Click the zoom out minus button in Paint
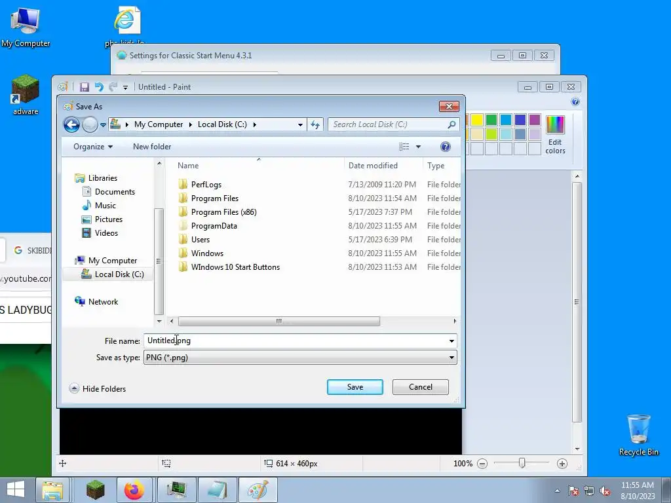This screenshot has width=671, height=503. (x=482, y=463)
